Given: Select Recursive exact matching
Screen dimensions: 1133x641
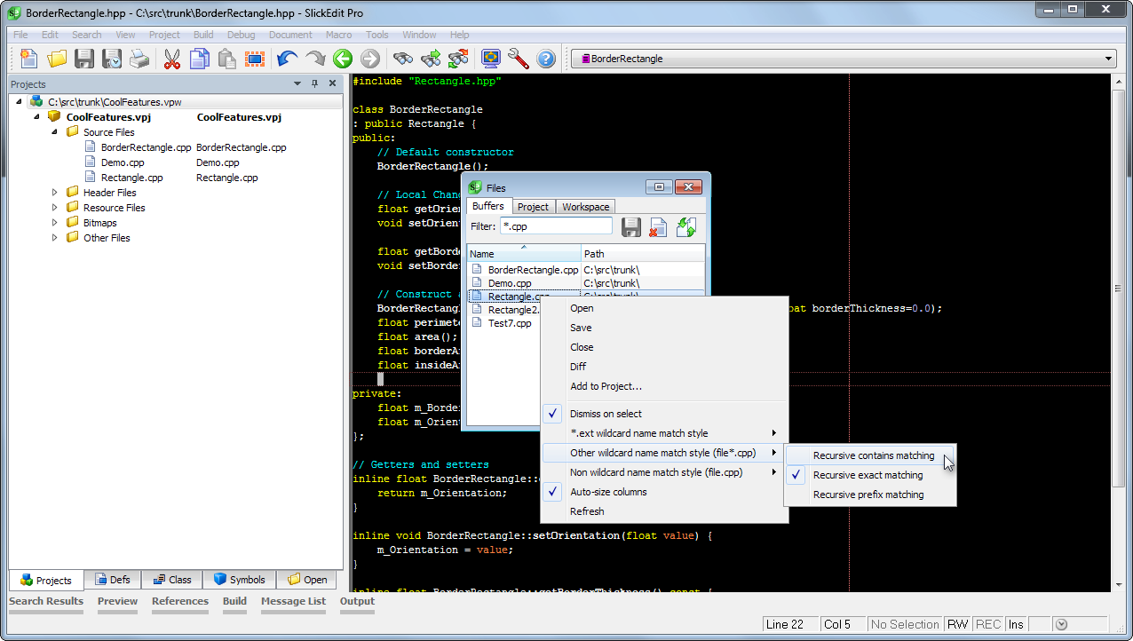Looking at the screenshot, I should click(870, 475).
